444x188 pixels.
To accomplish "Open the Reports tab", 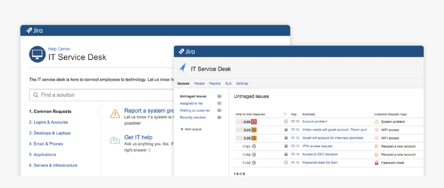I will (215, 84).
